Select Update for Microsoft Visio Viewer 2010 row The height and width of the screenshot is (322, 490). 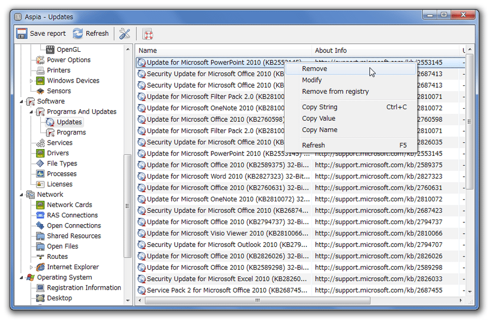pyautogui.click(x=300, y=233)
